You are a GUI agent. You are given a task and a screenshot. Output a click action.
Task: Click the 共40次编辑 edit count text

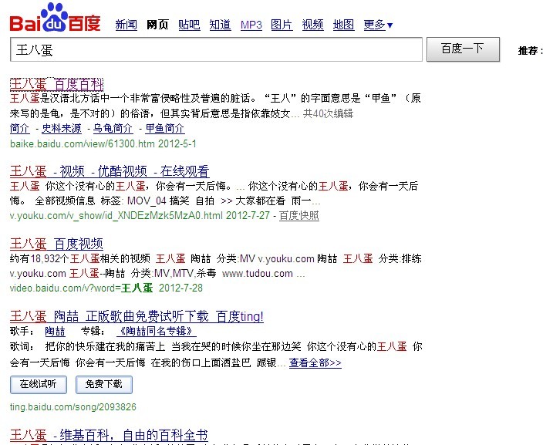328,113
